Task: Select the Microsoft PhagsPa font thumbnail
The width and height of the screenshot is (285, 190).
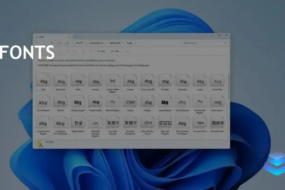Action: (165, 122)
